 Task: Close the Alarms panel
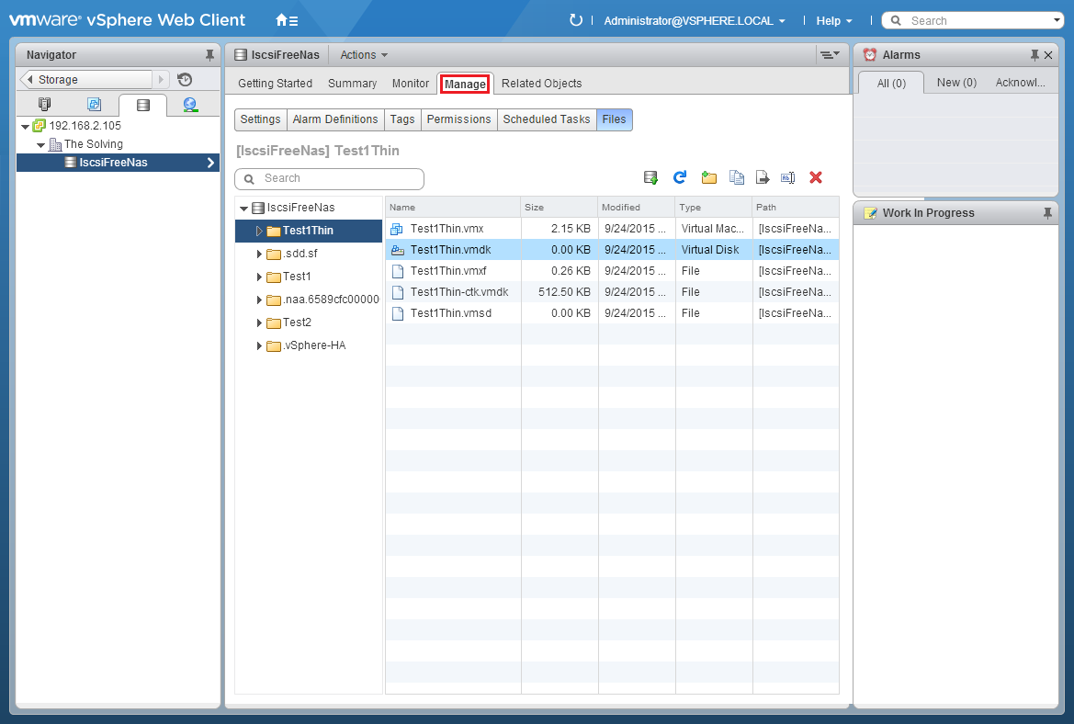[x=1048, y=55]
